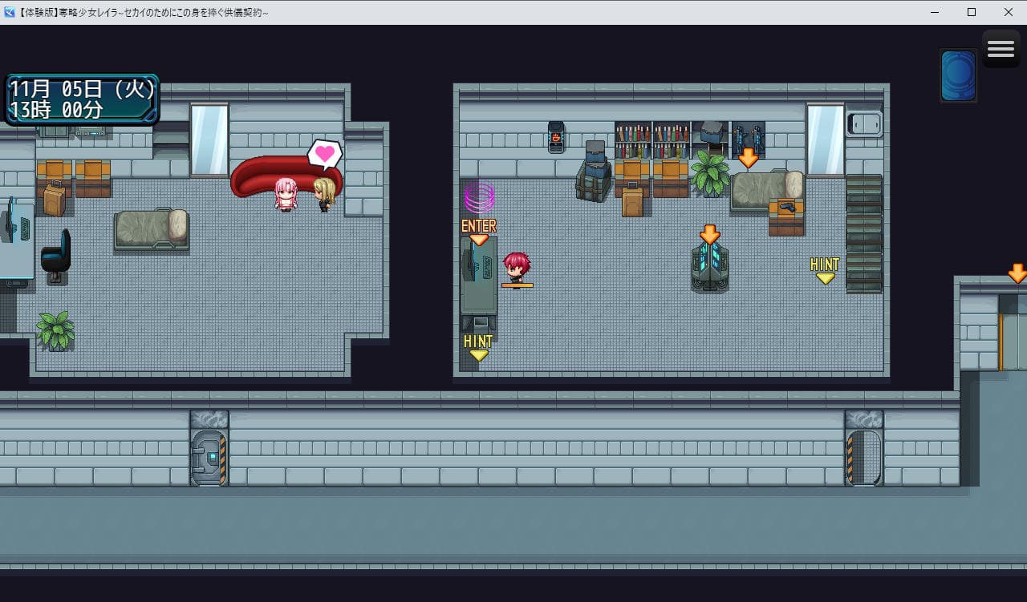Click the HINT marker beside the dark shelves

pyautogui.click(x=825, y=270)
